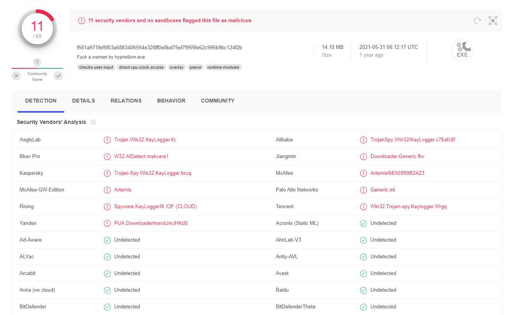Click the Trojan-Spy.Win32.KeyLogger.bruq detection name
The height and width of the screenshot is (315, 526).
pos(152,173)
